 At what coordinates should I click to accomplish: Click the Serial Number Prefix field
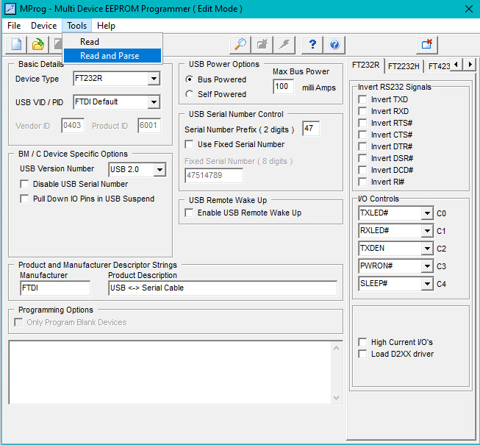[311, 128]
